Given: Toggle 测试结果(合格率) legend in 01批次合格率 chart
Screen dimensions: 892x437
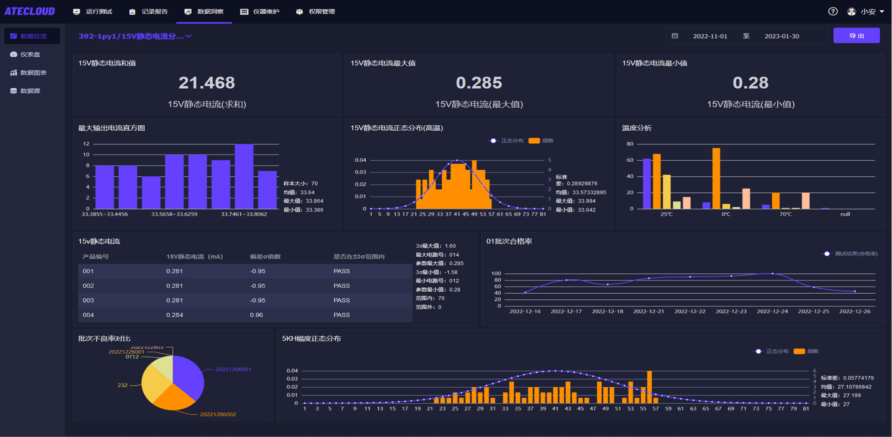Looking at the screenshot, I should coord(850,254).
